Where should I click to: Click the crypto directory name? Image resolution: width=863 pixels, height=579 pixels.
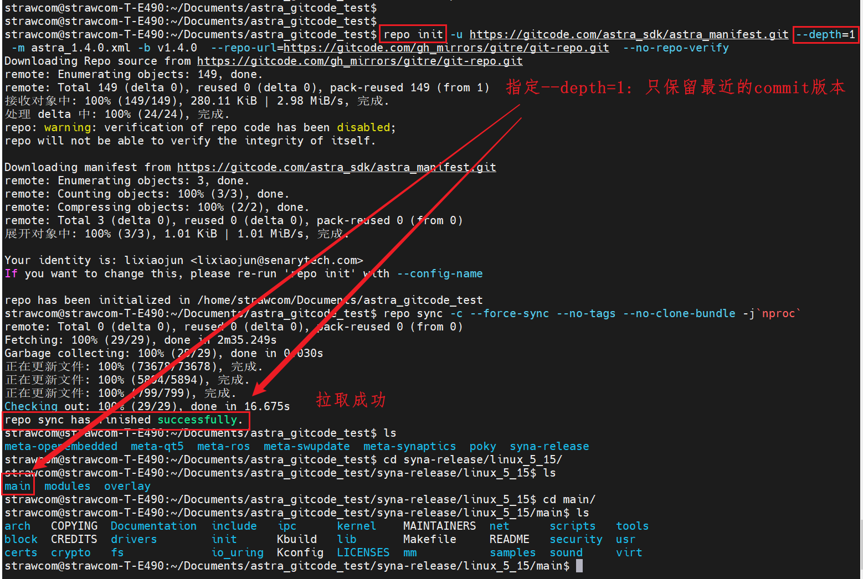click(x=71, y=552)
